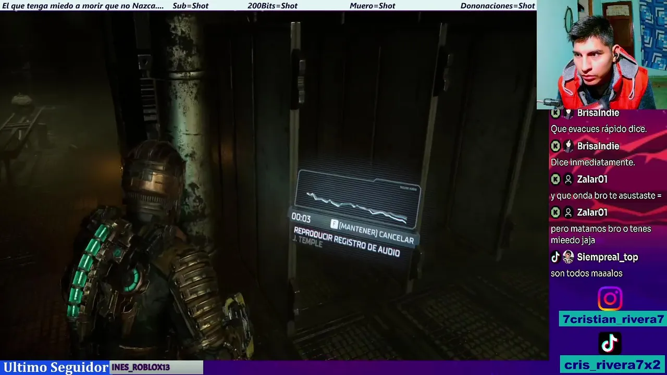The image size is (667, 375).
Task: Click 'Muero=Shot' banner text
Action: 372,6
